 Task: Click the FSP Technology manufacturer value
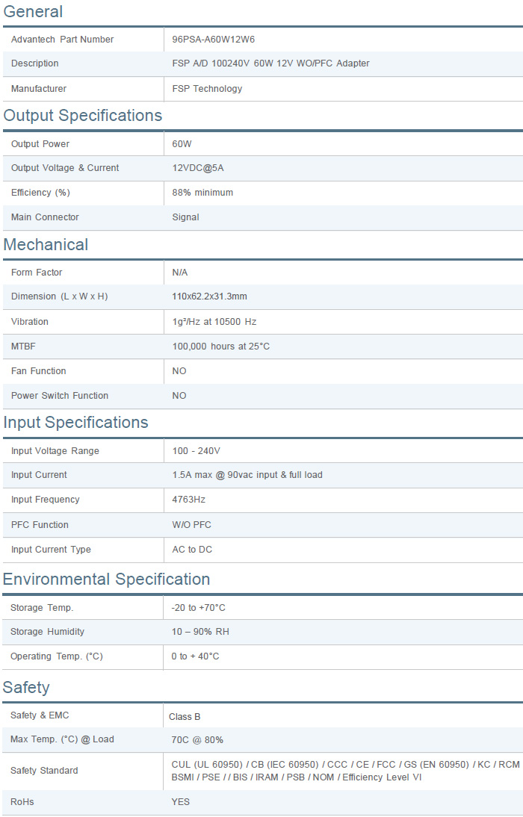tap(207, 89)
